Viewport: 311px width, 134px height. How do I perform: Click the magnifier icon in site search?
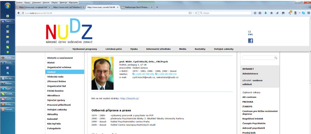pos(275,58)
